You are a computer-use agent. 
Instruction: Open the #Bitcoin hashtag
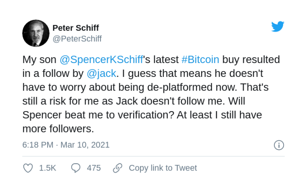click(x=200, y=59)
